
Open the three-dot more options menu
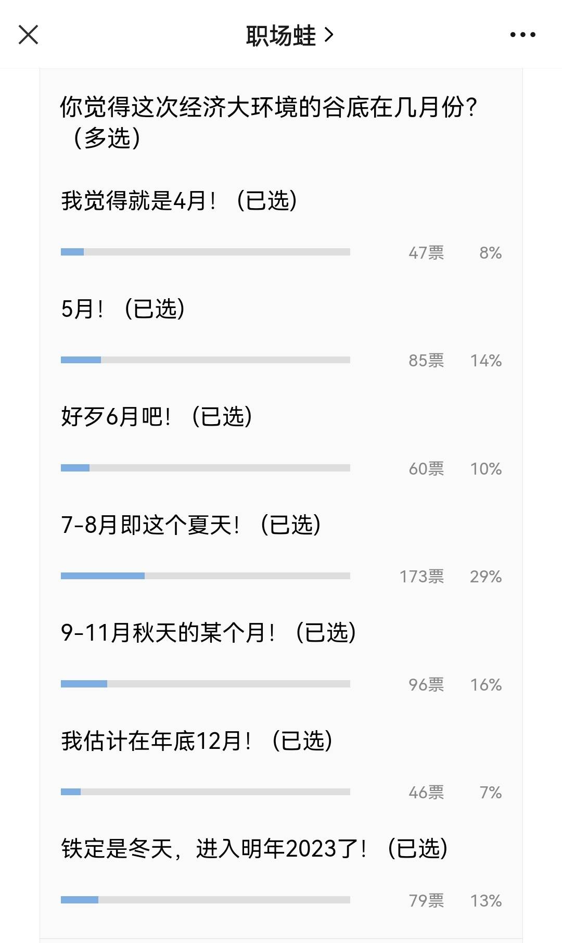tap(522, 35)
